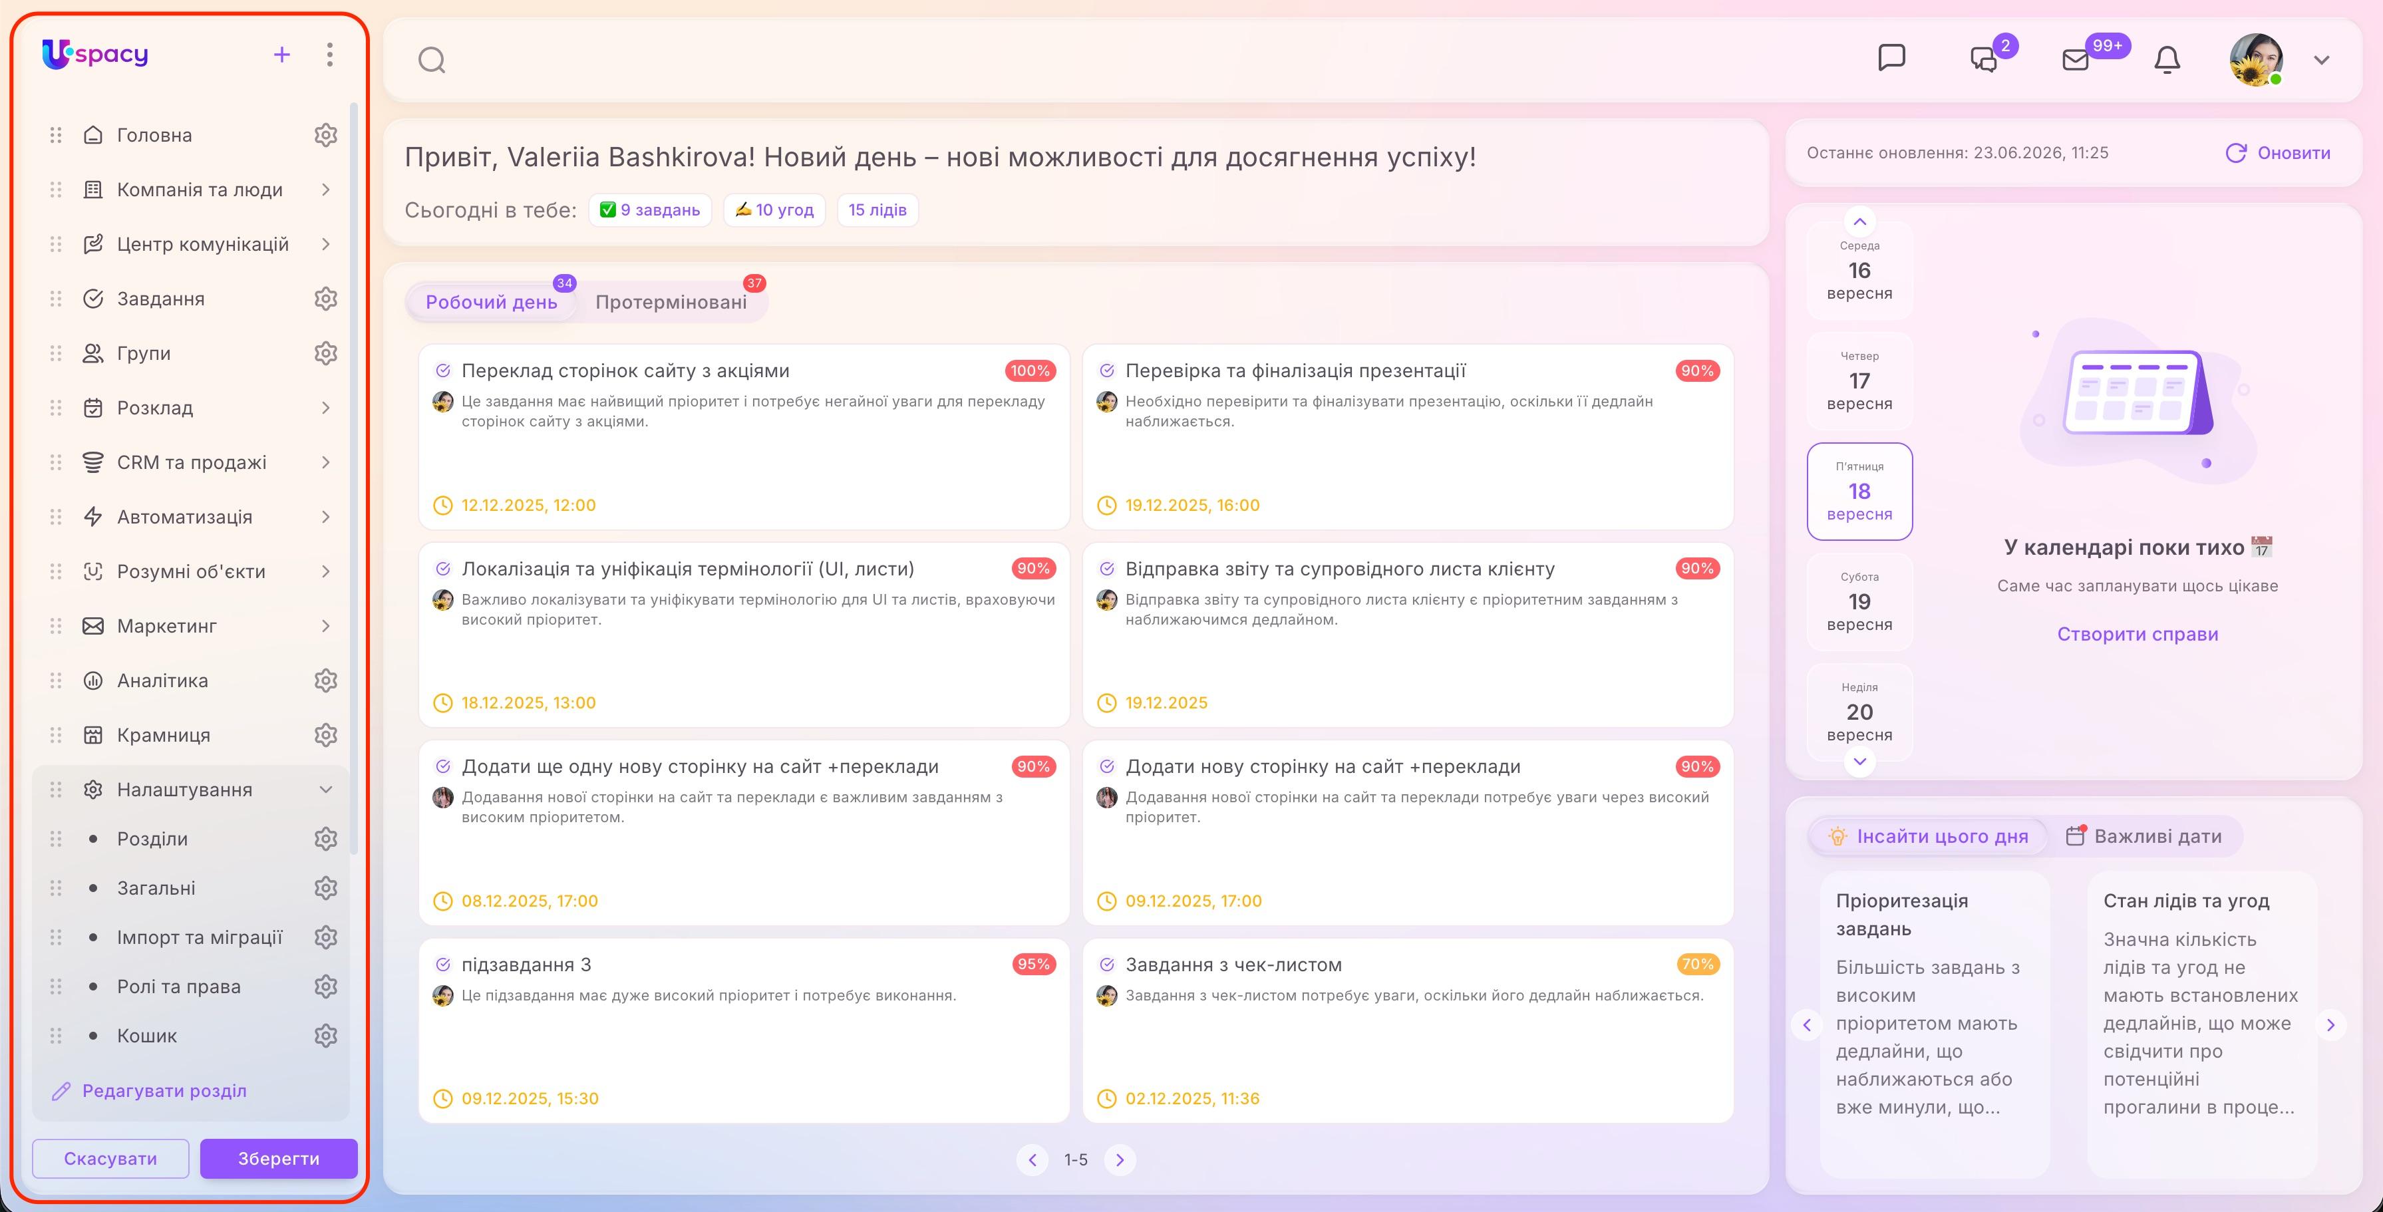Screen dimensions: 2383x1212
Task: Click the search magnifier icon
Action: pyautogui.click(x=431, y=60)
